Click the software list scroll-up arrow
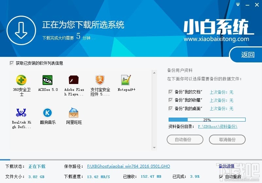The width and height of the screenshot is (262, 183). point(154,73)
